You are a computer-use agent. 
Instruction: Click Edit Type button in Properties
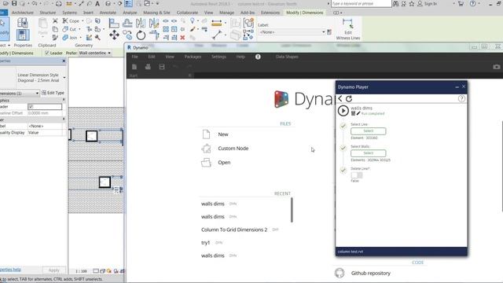53,93
